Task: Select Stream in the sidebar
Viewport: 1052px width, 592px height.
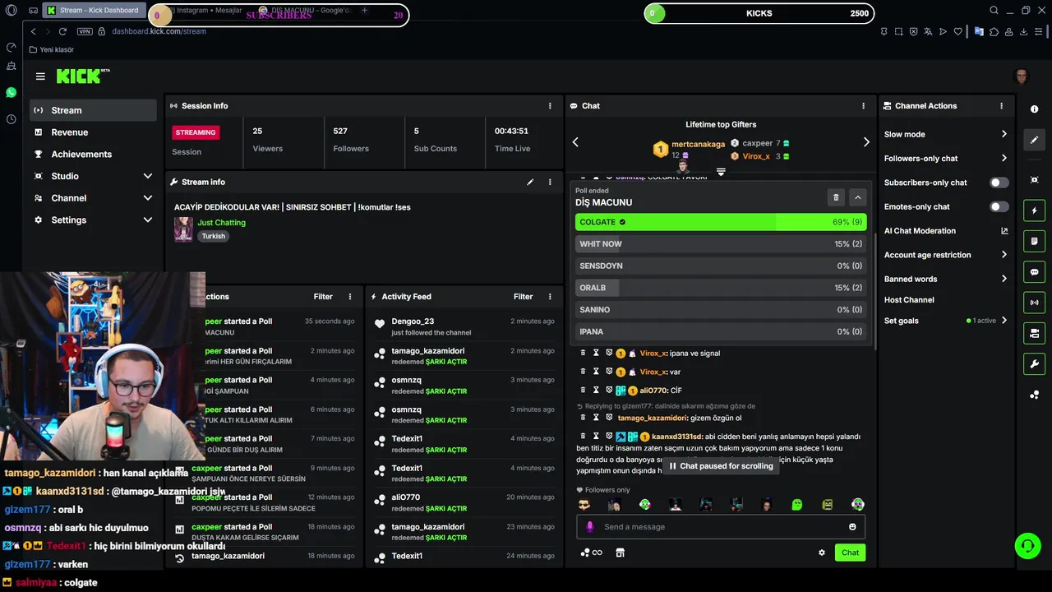Action: [x=92, y=110]
